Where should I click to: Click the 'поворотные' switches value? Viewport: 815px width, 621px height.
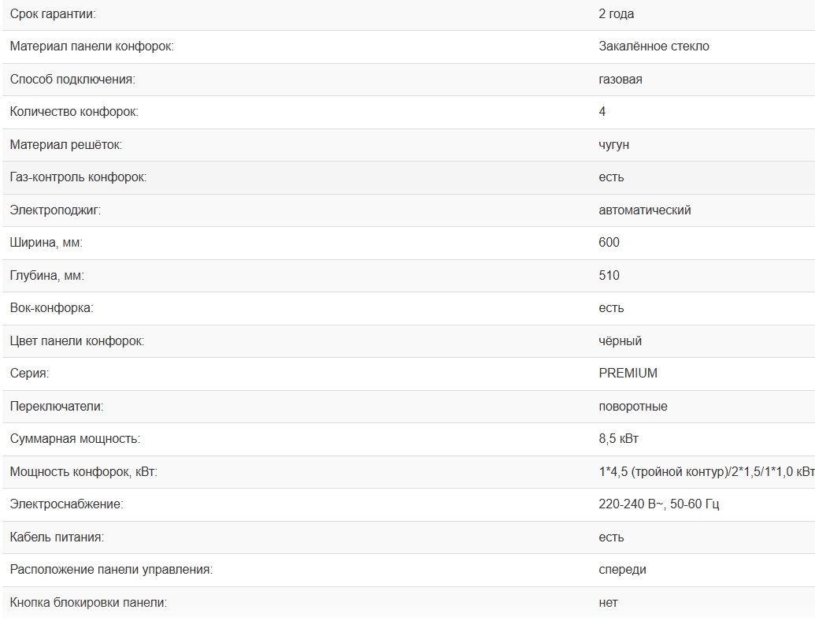coord(632,407)
